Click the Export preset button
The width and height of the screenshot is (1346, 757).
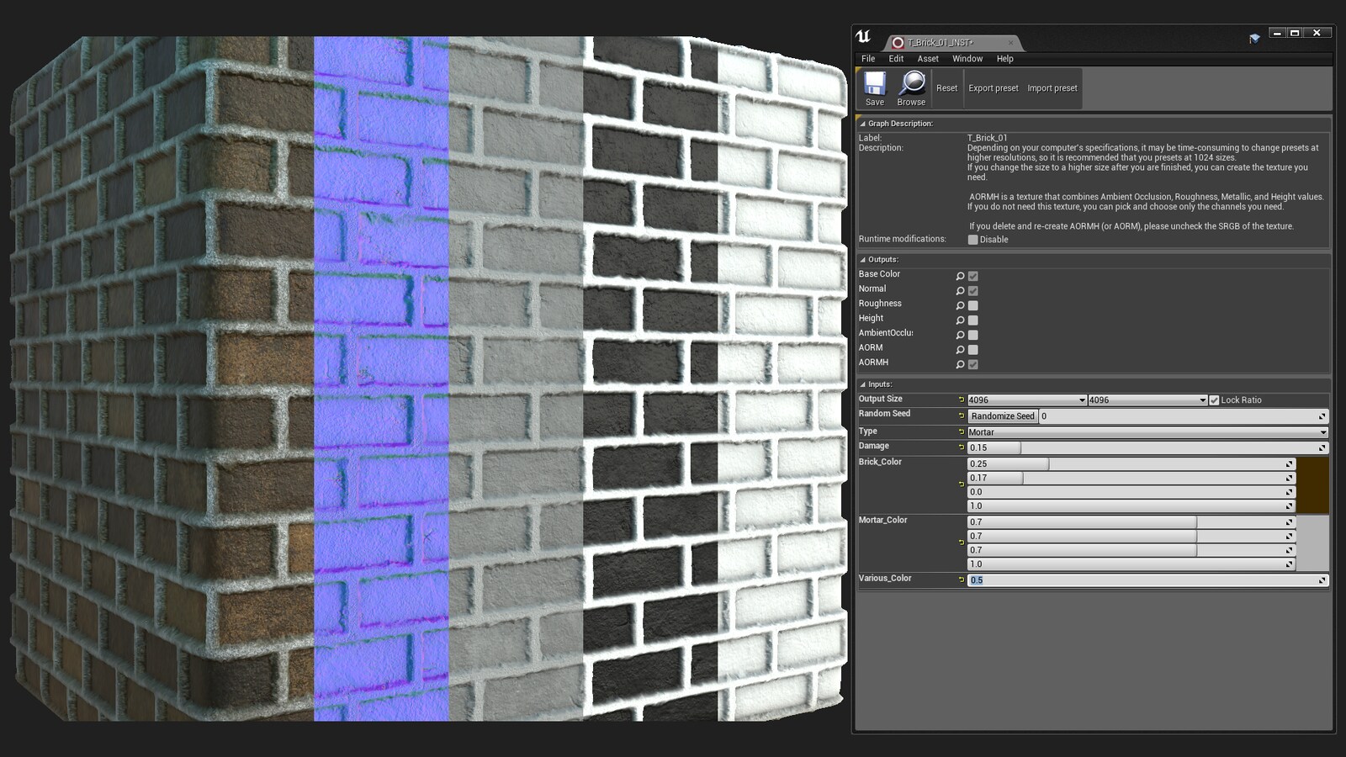[x=993, y=88]
